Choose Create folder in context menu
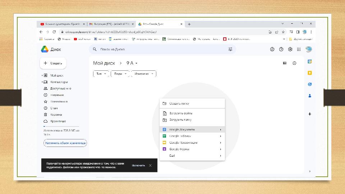 pos(192,103)
